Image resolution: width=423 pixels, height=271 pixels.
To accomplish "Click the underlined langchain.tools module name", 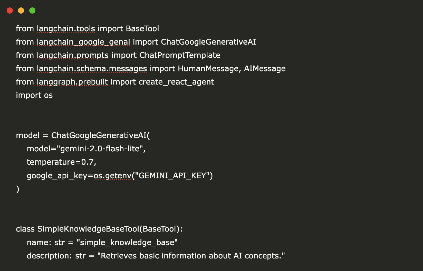I will click(66, 29).
